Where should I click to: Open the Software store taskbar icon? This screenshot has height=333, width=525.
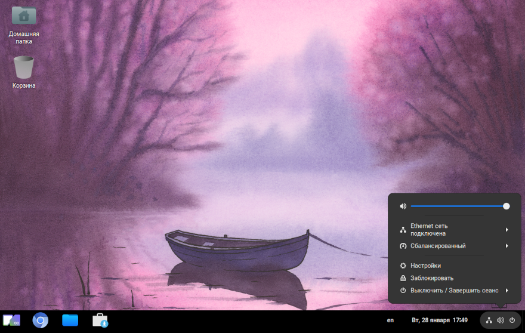coord(100,320)
